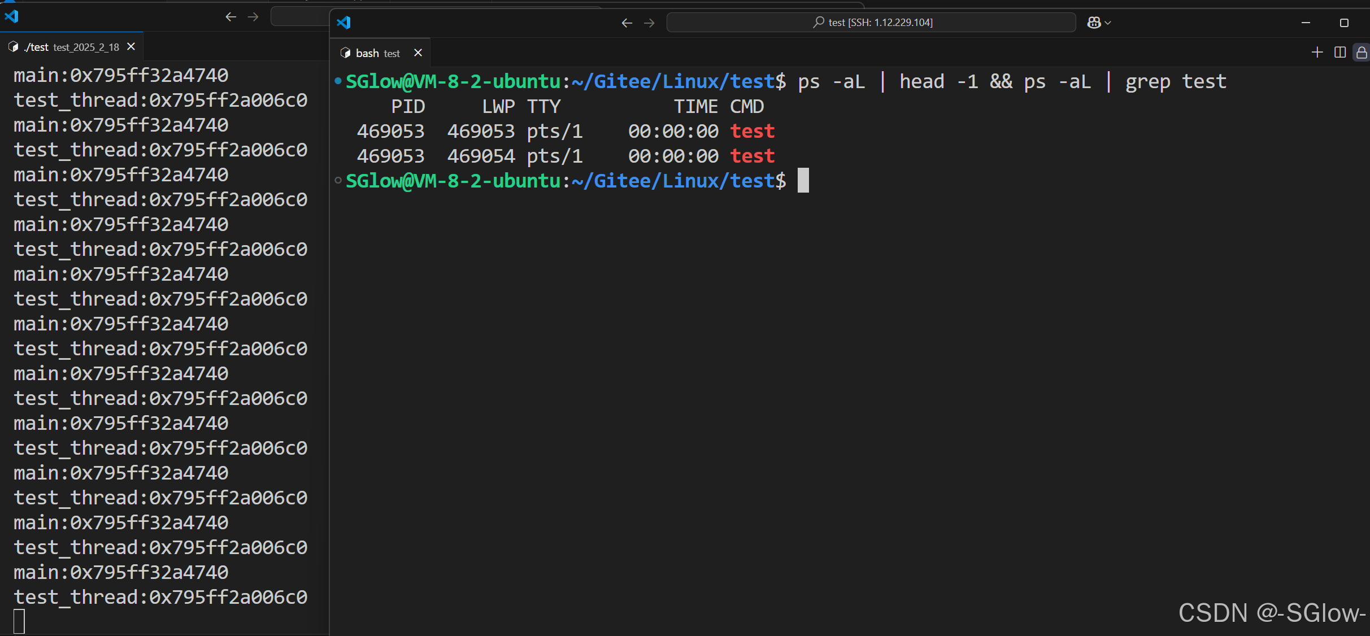Click the blue command decoration dot
1370x636 pixels.
[338, 81]
